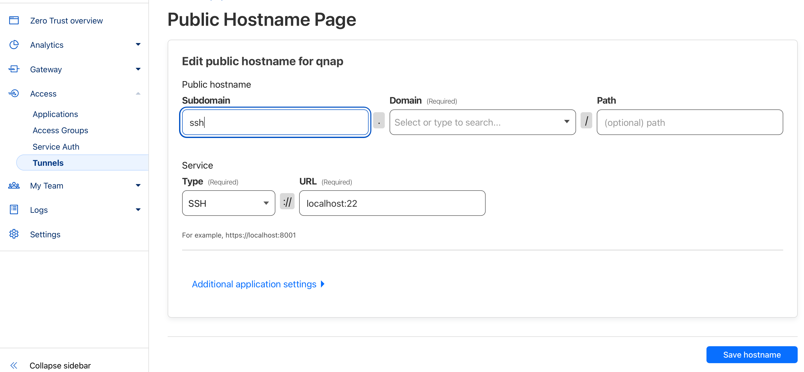Click the Logs document icon
Image resolution: width=804 pixels, height=372 pixels.
pos(14,210)
